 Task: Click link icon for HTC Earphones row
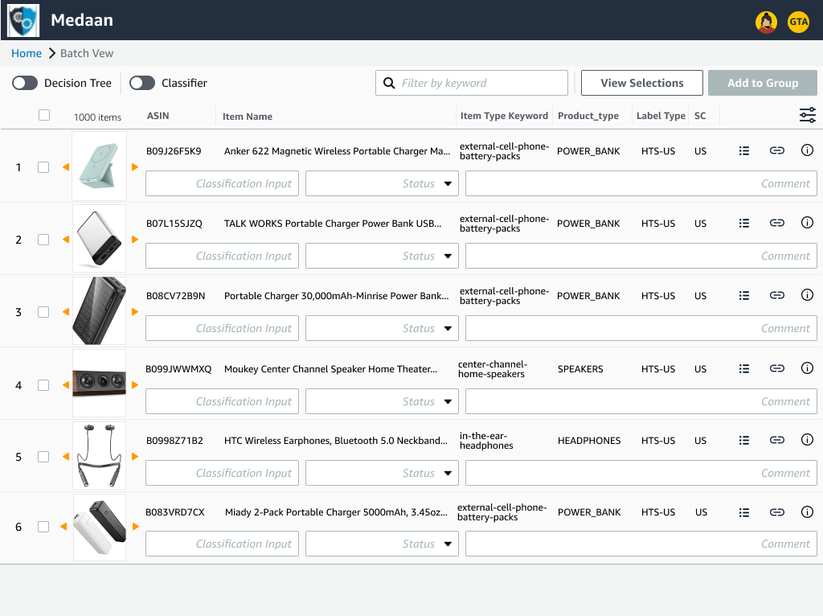pyautogui.click(x=777, y=440)
